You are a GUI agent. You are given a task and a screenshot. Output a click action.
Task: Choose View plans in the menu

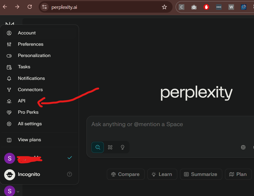pos(39,140)
